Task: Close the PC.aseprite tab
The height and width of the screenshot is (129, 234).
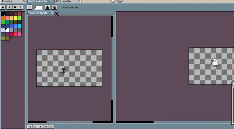Action: click(79, 1)
